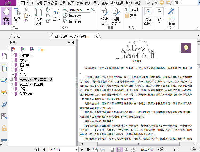Click the Edit Text (编辑文本) icon
The image size is (200, 152).
click(104, 16)
